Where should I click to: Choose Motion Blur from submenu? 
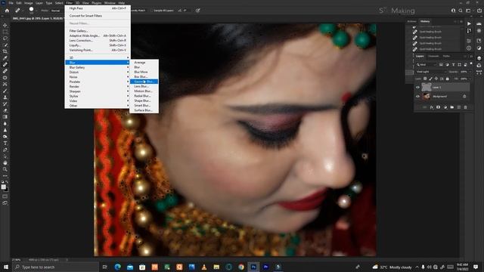click(x=144, y=91)
